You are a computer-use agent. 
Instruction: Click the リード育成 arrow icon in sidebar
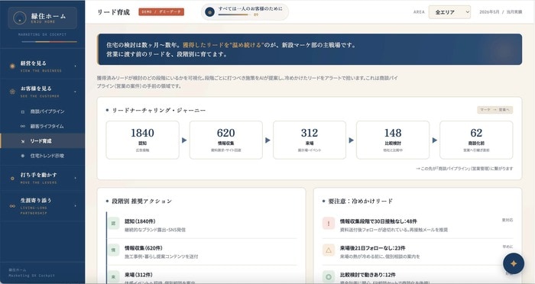(22, 141)
